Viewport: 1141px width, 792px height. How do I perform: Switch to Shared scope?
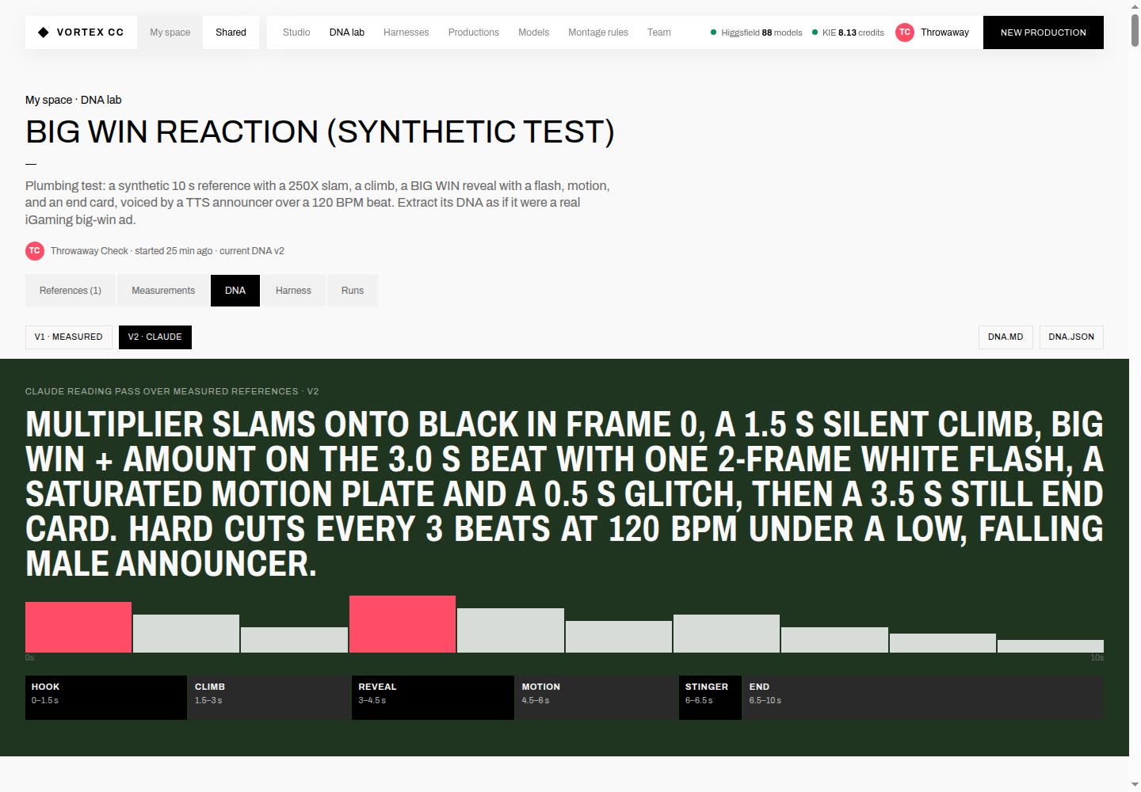[x=231, y=32]
